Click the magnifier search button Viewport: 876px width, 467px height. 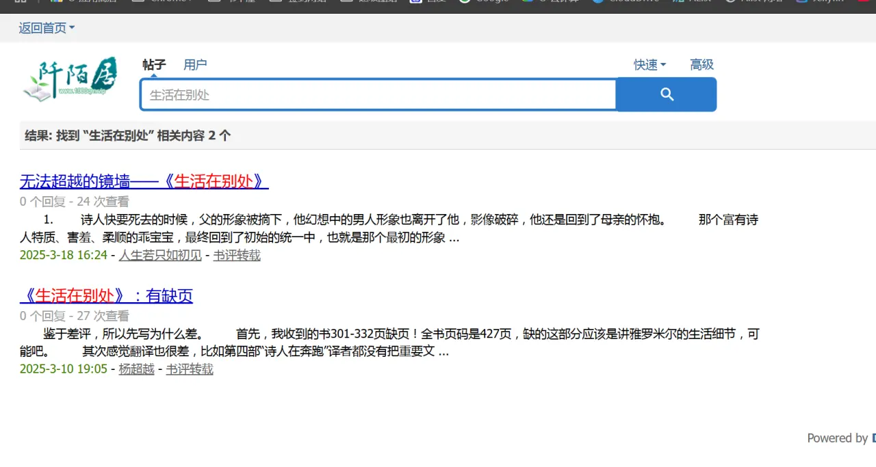[666, 94]
